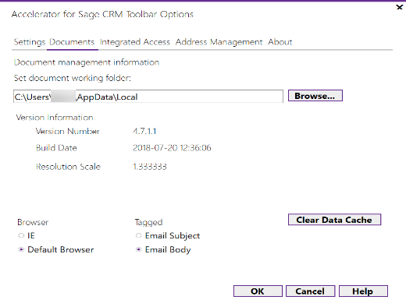406x307 pixels.
Task: Click the build date 2018-07-20 12:36:06
Action: 172,148
